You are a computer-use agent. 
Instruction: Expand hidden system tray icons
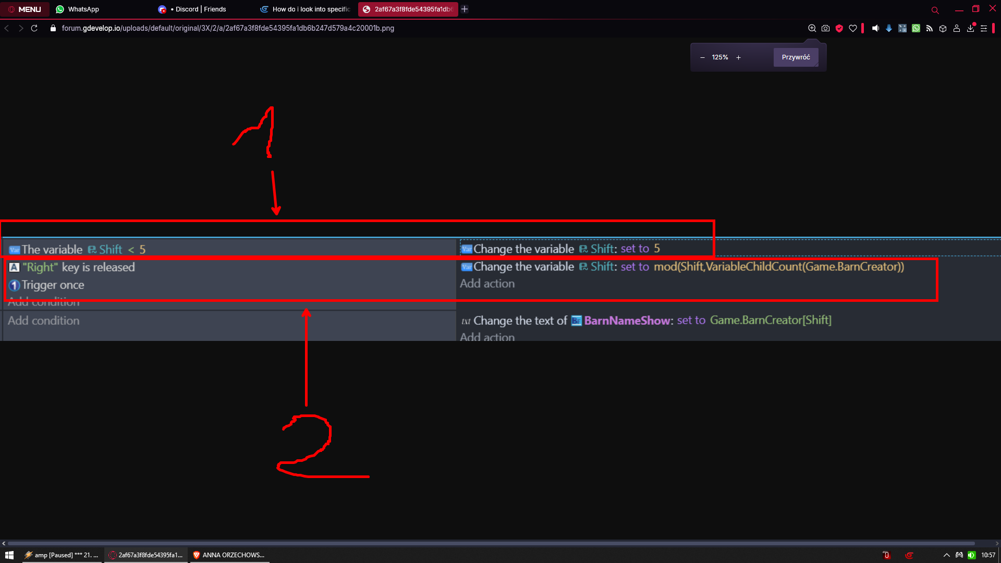coord(946,555)
